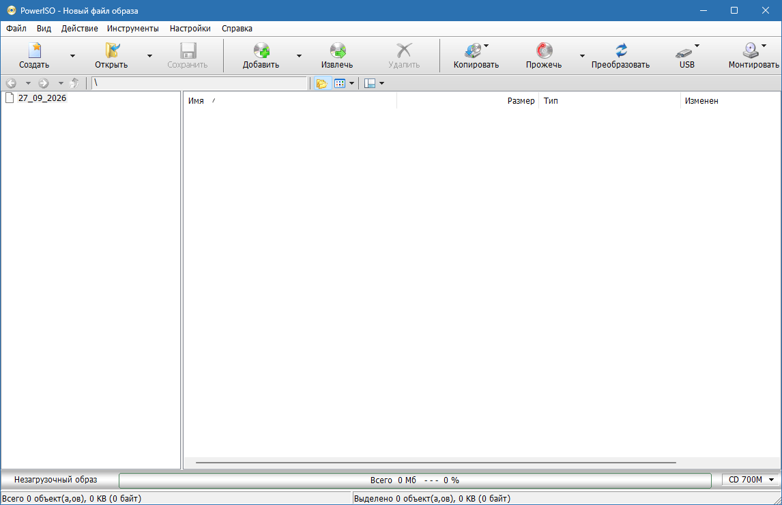The width and height of the screenshot is (782, 505).
Task: Open the Настройки menu
Action: (x=190, y=29)
